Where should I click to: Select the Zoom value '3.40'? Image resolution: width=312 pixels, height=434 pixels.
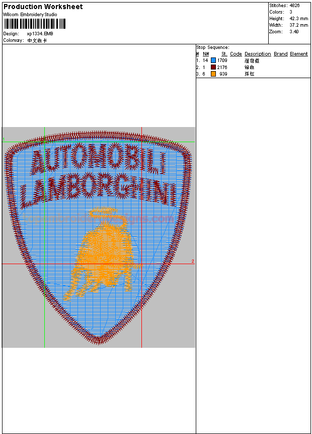294,32
